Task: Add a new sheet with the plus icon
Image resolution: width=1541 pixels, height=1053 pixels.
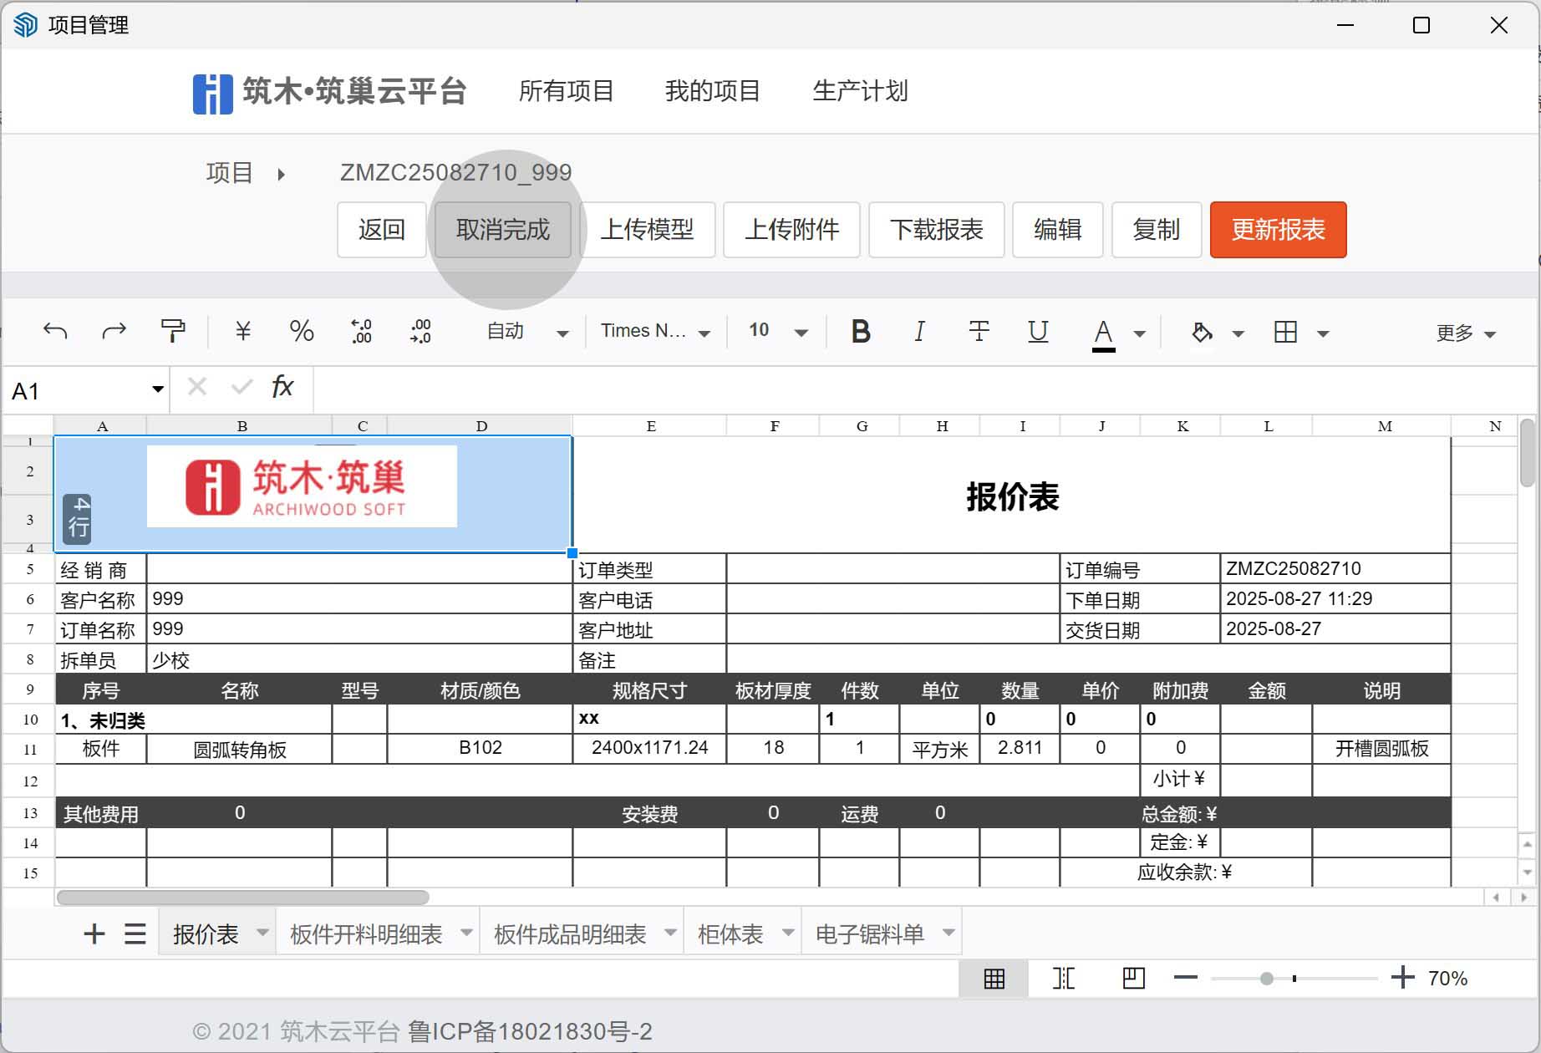Action: (x=94, y=933)
